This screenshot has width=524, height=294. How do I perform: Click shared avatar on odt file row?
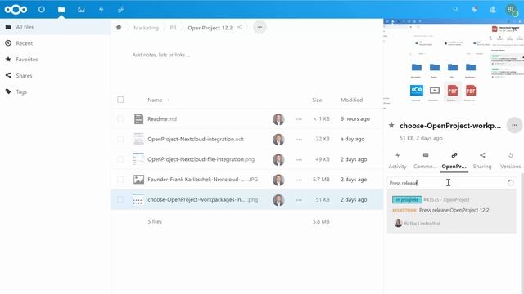(x=278, y=140)
